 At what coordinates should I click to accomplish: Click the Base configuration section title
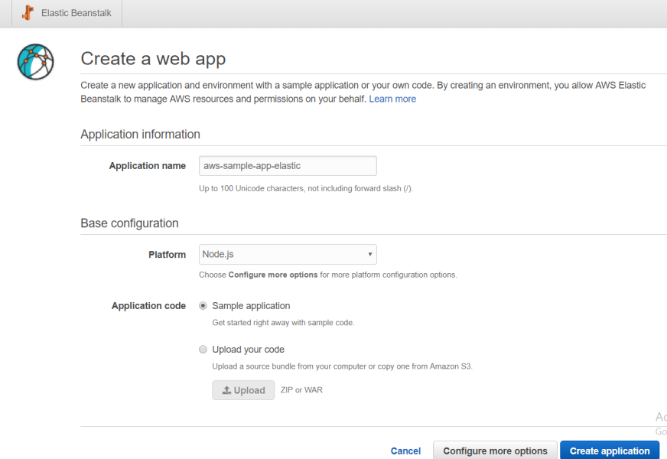[x=129, y=223]
